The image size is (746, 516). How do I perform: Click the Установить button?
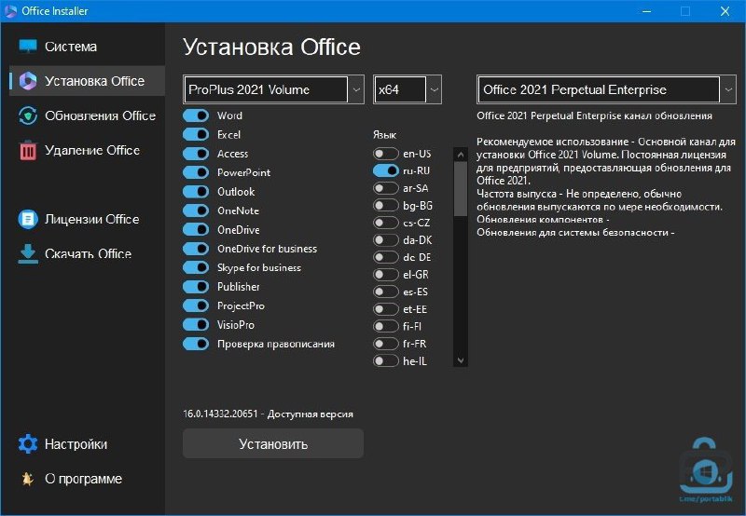273,443
